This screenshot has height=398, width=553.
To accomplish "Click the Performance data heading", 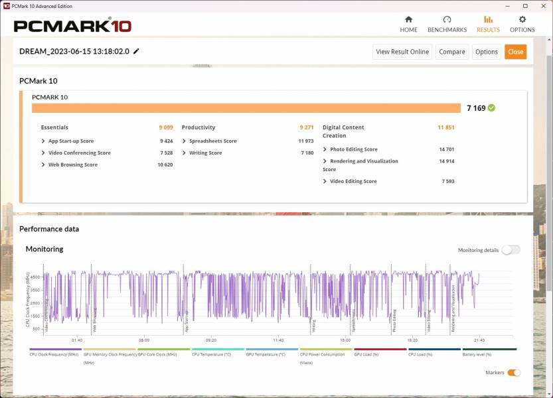I will (x=49, y=229).
